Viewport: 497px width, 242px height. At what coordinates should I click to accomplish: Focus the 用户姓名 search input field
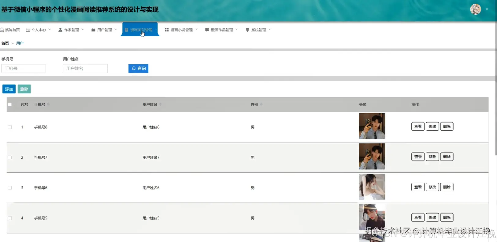click(85, 69)
